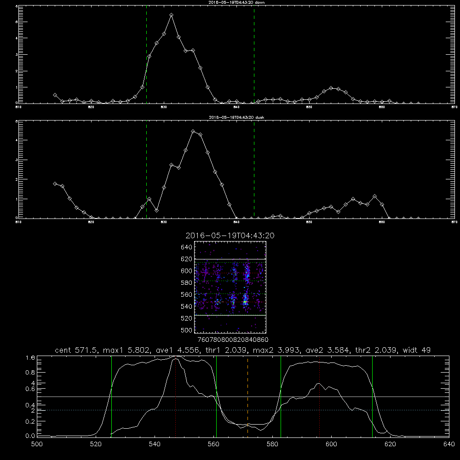Click bottom plot x-axis label 520
This screenshot has height=460, width=460.
96,444
